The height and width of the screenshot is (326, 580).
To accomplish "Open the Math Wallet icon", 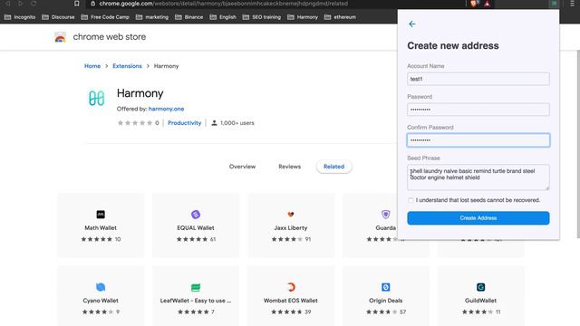I will pos(101,215).
